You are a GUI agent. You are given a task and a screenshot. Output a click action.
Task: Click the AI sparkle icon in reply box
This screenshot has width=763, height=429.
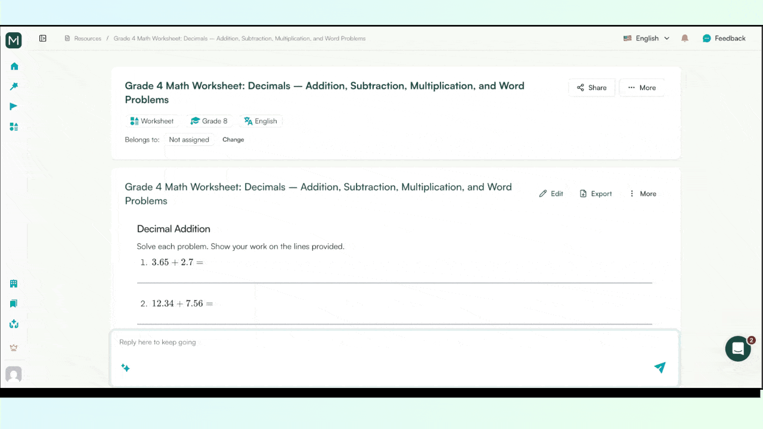[125, 368]
